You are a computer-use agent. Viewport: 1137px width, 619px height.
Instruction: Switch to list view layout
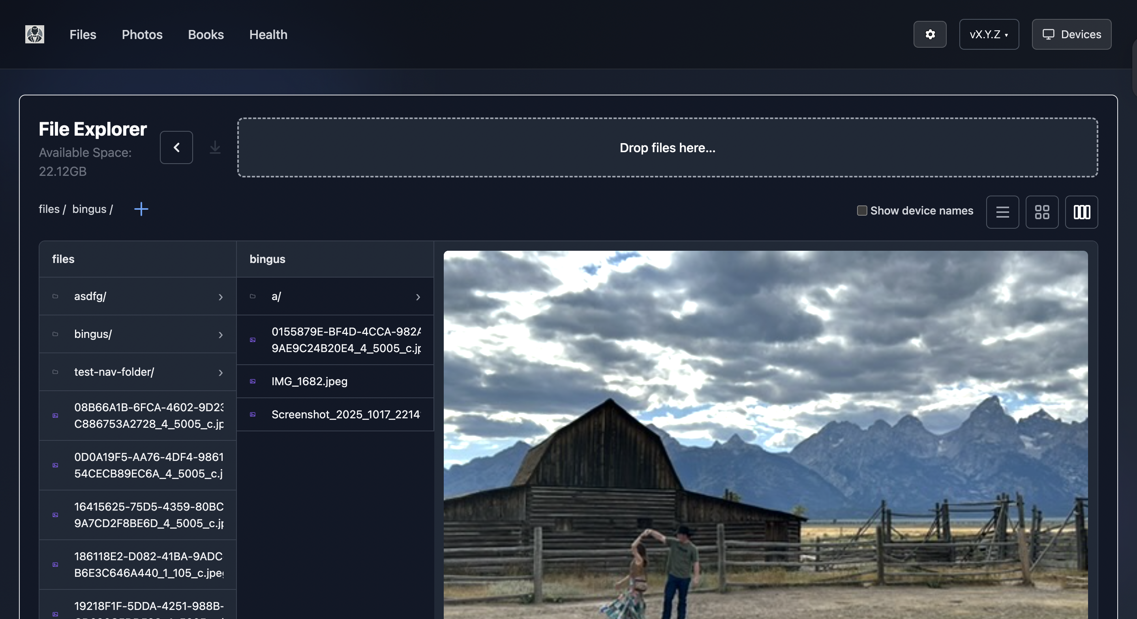1002,212
